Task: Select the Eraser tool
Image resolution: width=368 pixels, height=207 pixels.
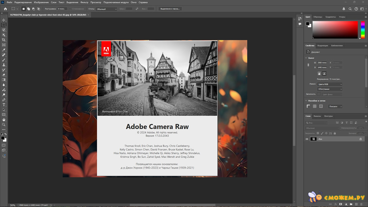Action: [4, 75]
